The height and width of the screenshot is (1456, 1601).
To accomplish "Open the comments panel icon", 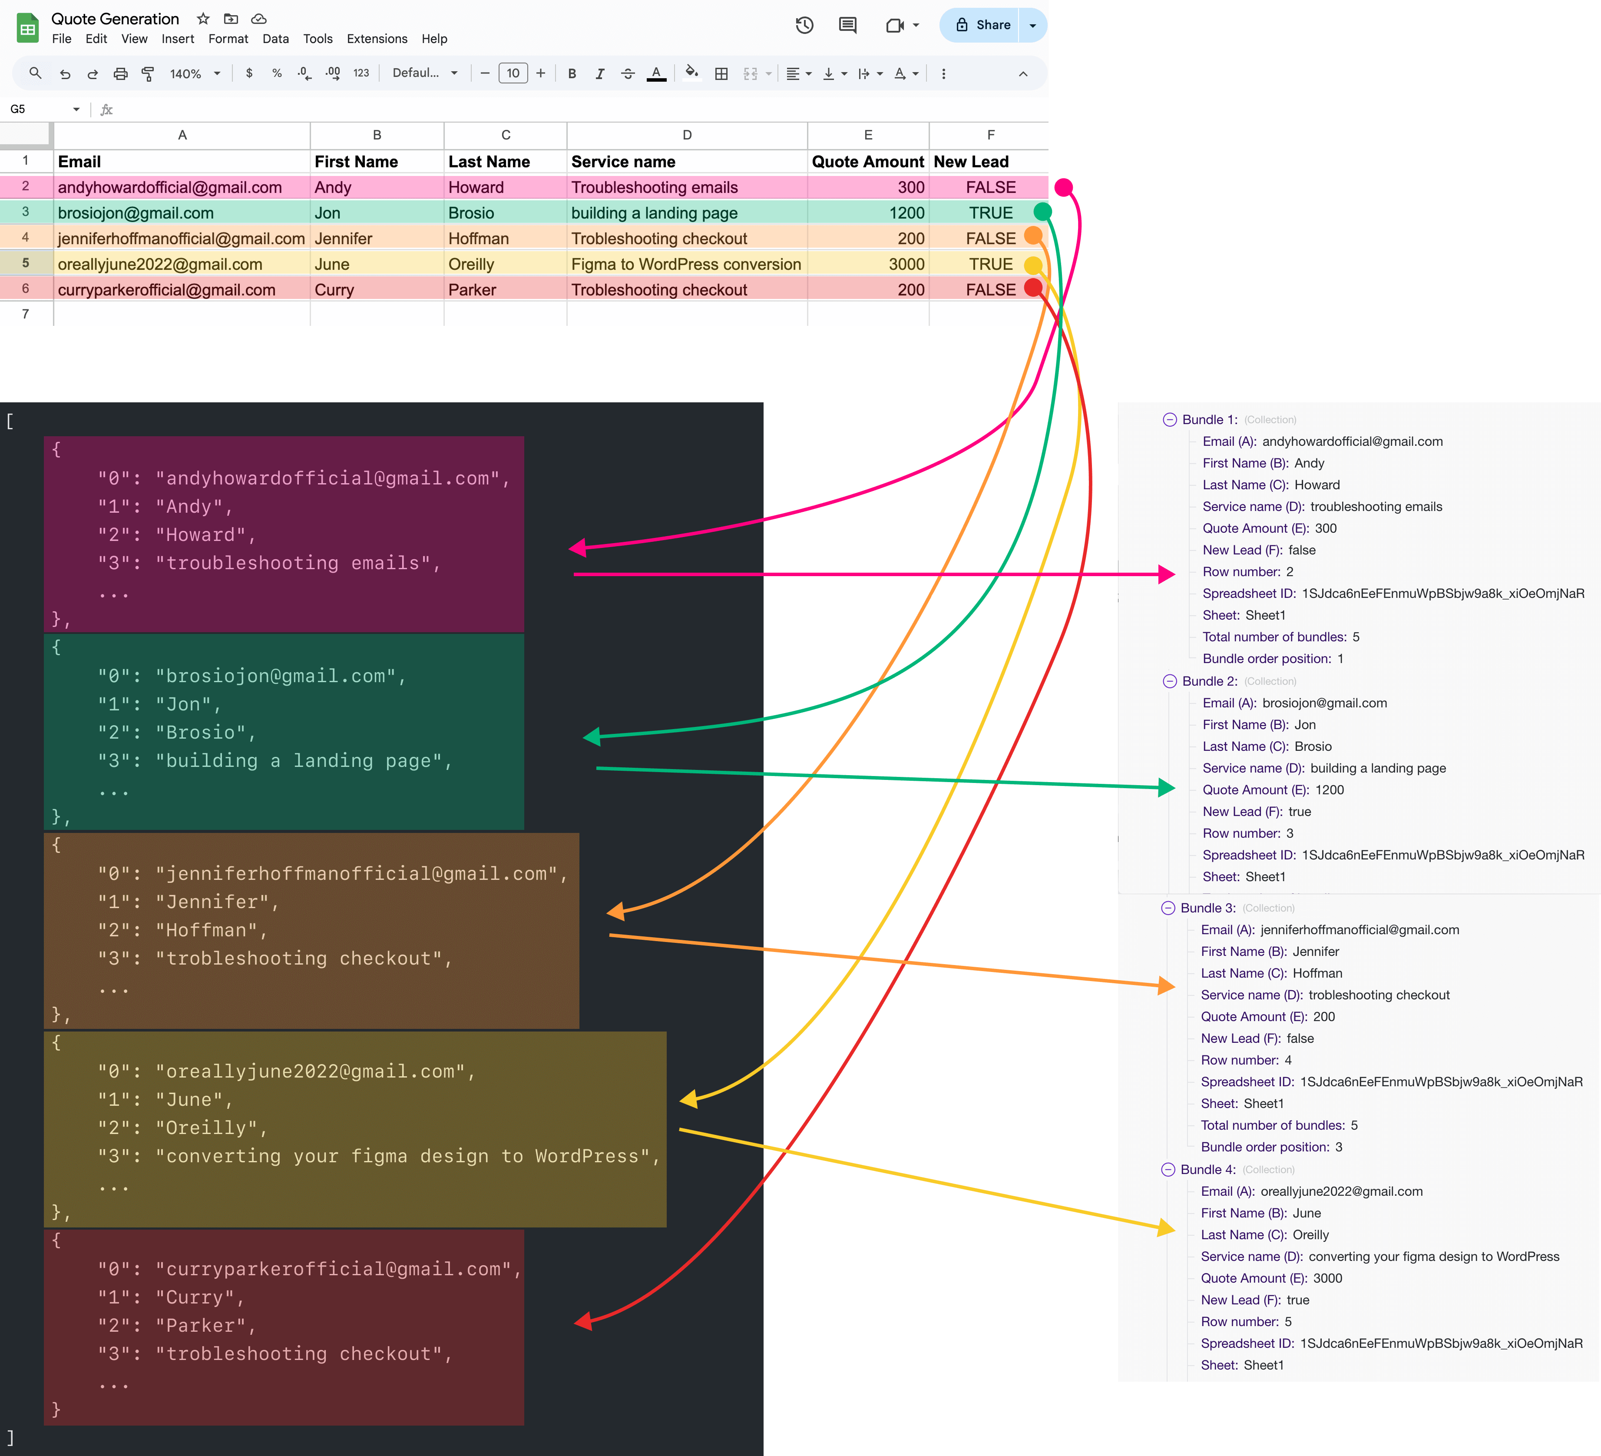I will pyautogui.click(x=847, y=26).
